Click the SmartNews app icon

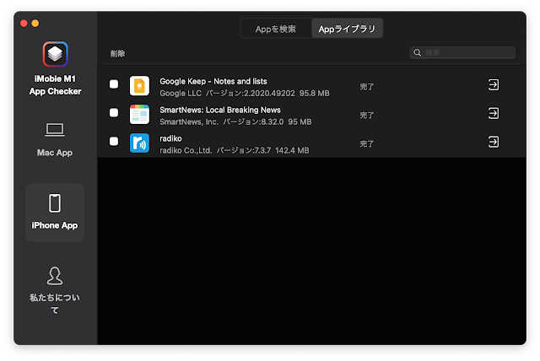tap(139, 114)
